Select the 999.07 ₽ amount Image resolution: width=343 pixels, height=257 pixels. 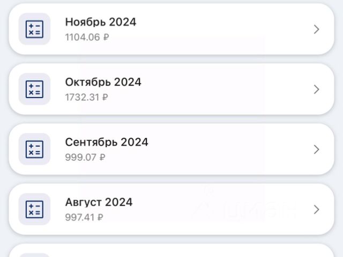[85, 157]
